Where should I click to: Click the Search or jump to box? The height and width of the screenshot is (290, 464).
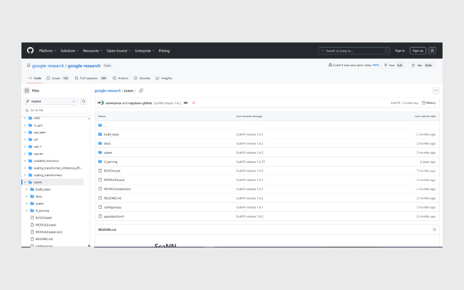pos(353,50)
